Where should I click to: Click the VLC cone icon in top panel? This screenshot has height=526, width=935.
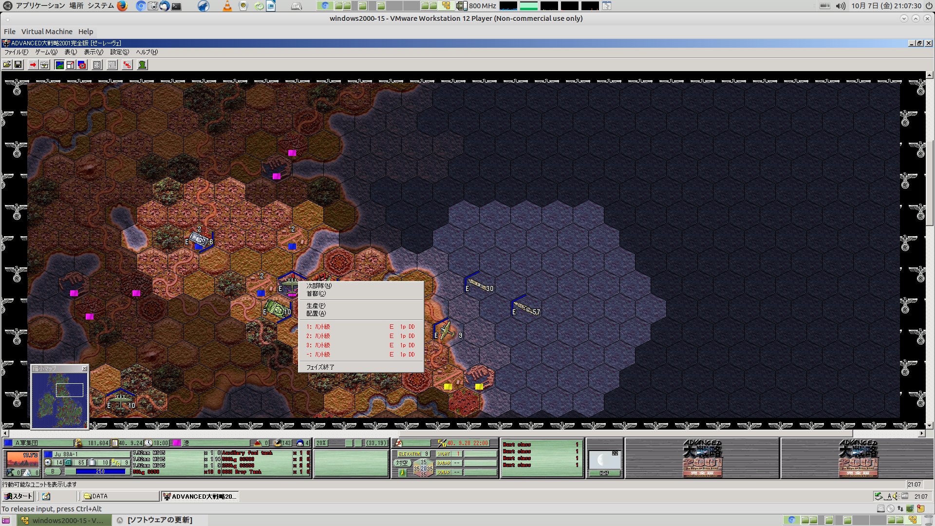click(227, 6)
